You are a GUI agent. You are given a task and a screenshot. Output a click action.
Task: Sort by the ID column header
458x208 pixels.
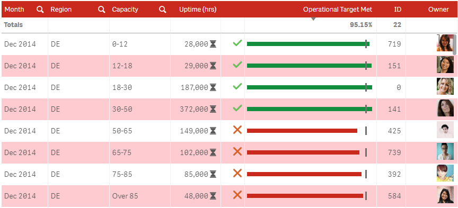click(x=398, y=10)
